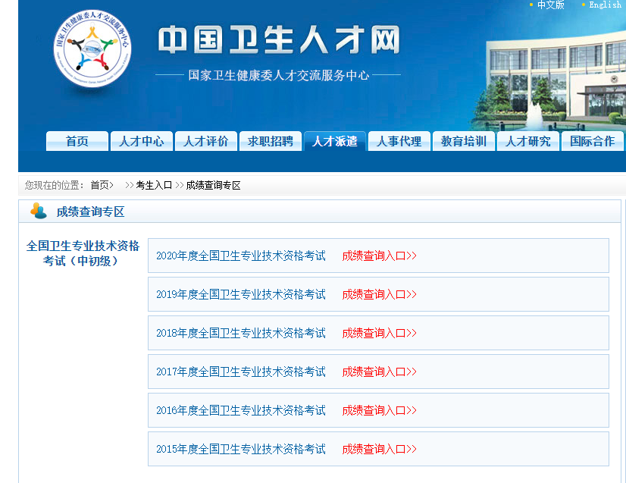Click the 成绩查询专区 people icon
Image resolution: width=626 pixels, height=483 pixels.
[x=38, y=211]
